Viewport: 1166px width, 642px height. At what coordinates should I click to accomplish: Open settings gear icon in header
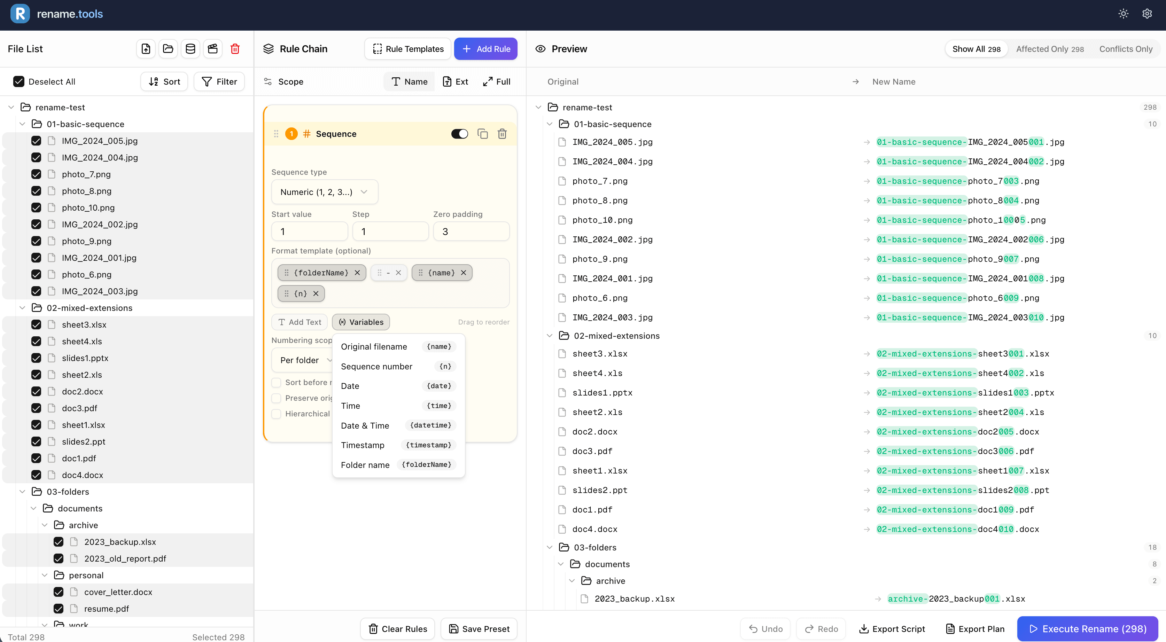coord(1146,14)
